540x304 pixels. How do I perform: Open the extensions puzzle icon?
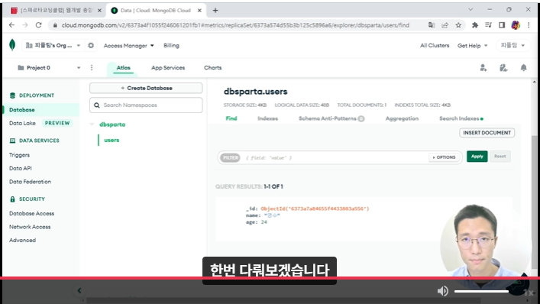click(475, 25)
